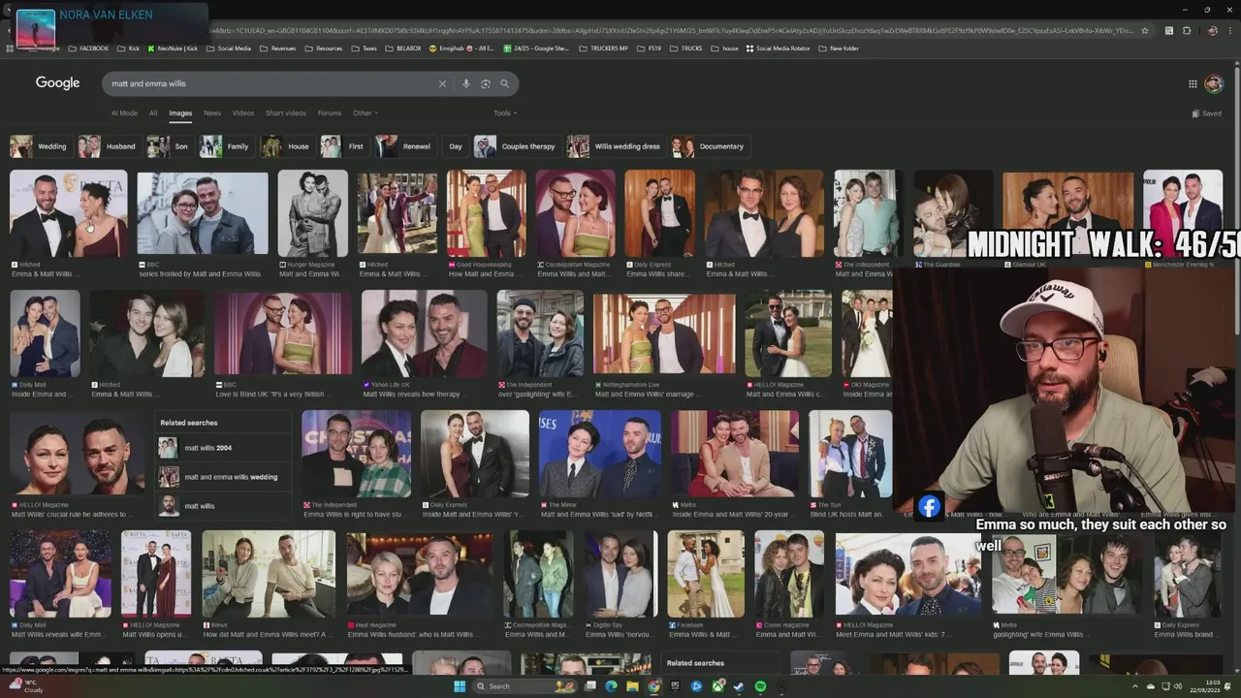Switch to the Forums tab
Screen dimensions: 1241x698
coord(330,113)
